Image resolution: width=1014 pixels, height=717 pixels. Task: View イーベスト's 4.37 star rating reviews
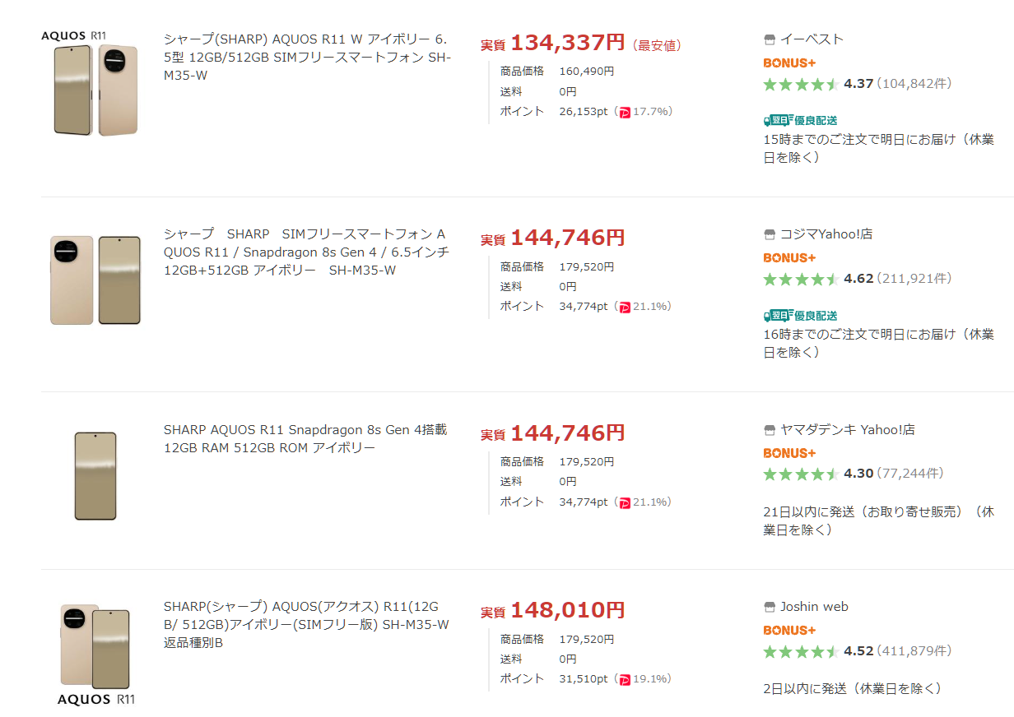click(x=858, y=84)
